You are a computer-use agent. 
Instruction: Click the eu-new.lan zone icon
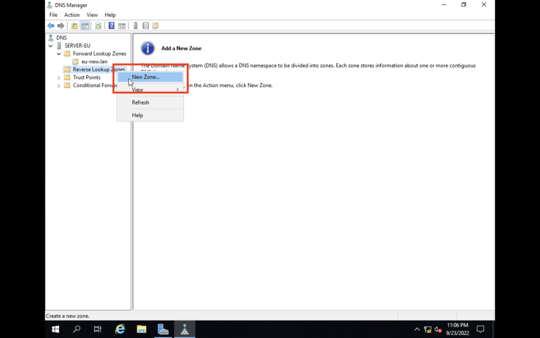75,62
